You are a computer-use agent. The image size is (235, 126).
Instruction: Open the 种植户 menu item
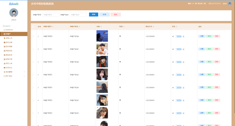[14, 34]
